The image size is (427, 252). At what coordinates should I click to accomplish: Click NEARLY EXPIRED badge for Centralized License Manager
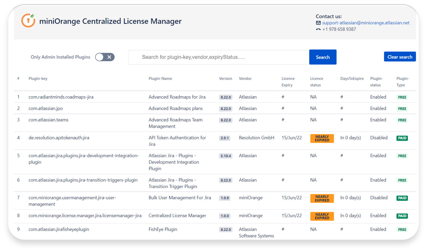(x=322, y=216)
